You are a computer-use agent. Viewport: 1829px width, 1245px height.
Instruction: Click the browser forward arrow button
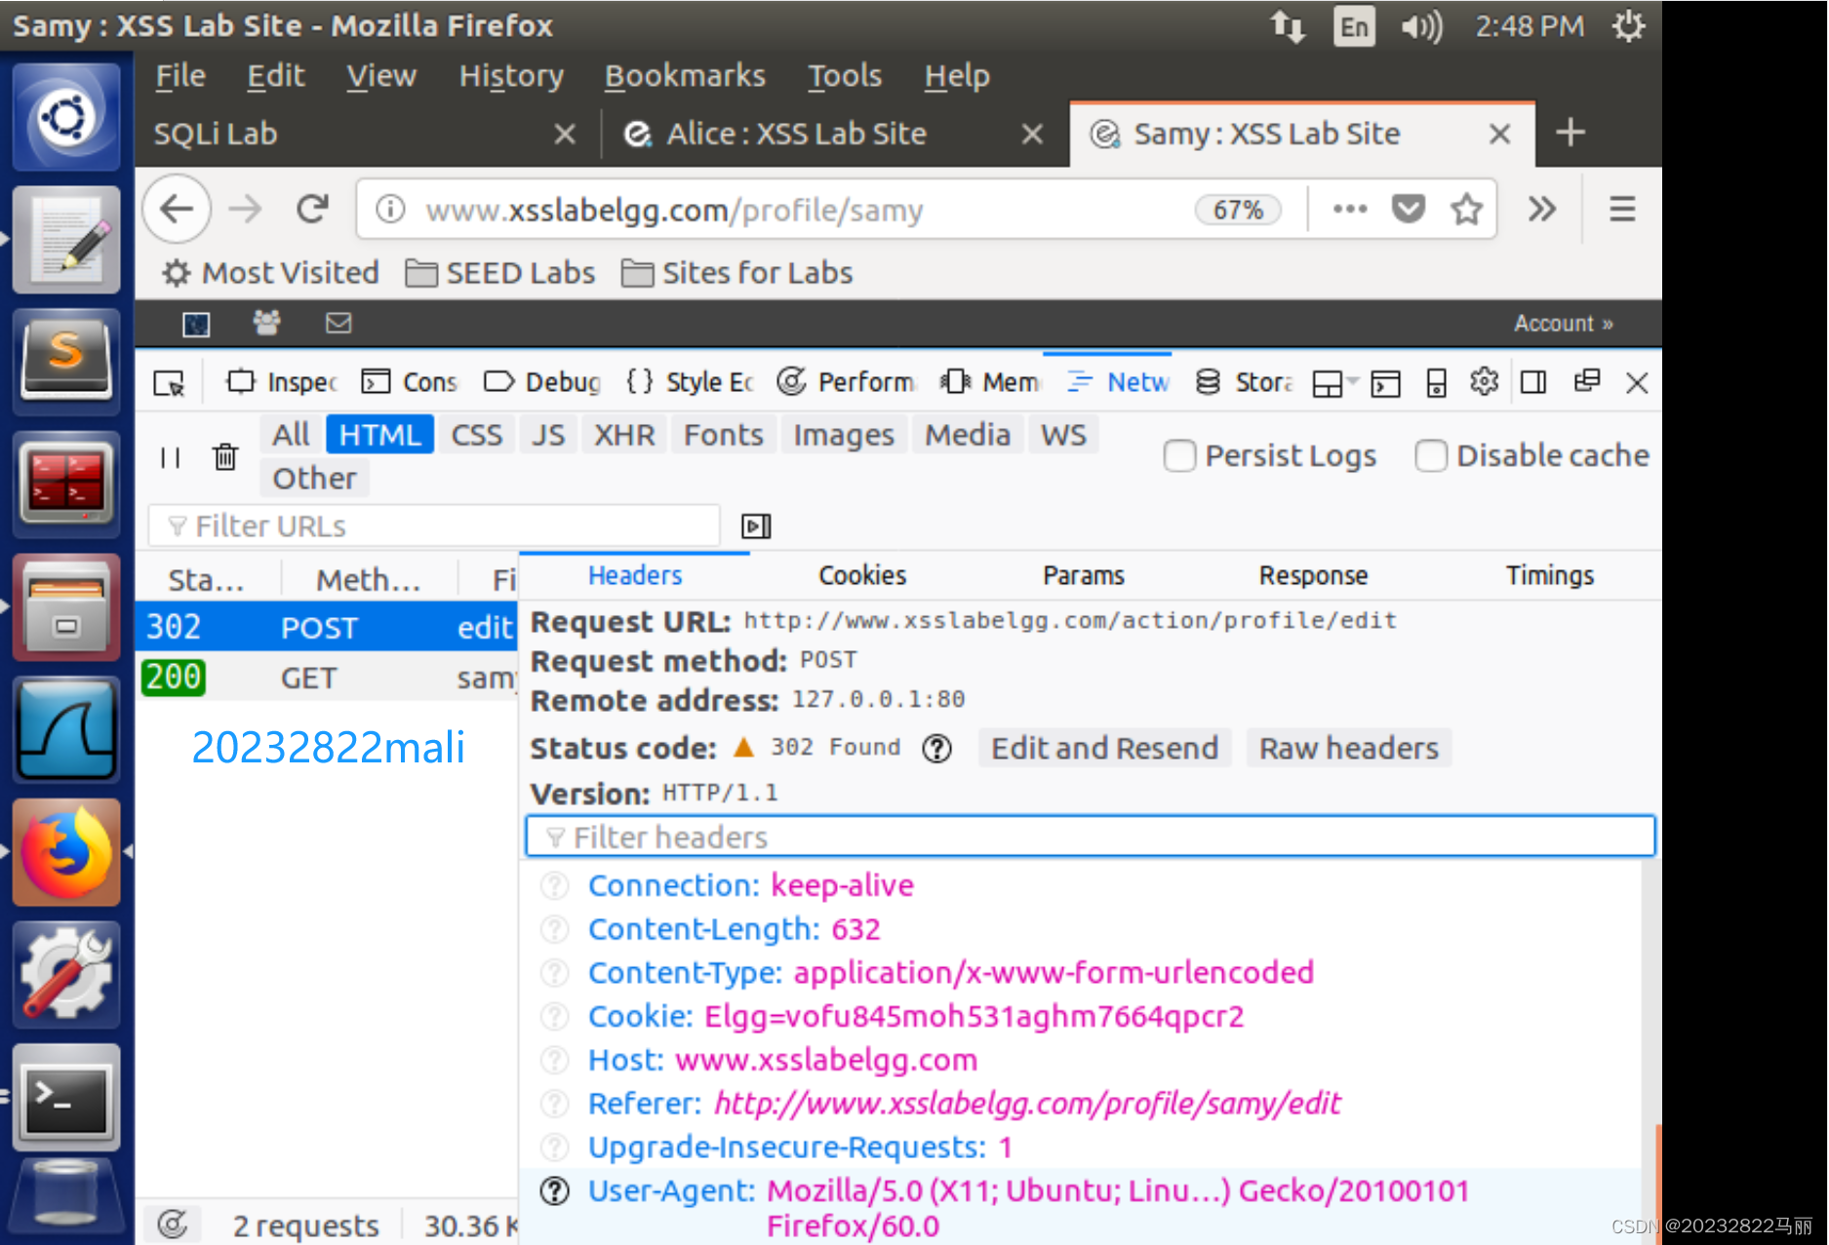point(245,210)
